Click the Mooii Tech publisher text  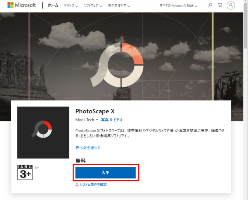click(85, 120)
